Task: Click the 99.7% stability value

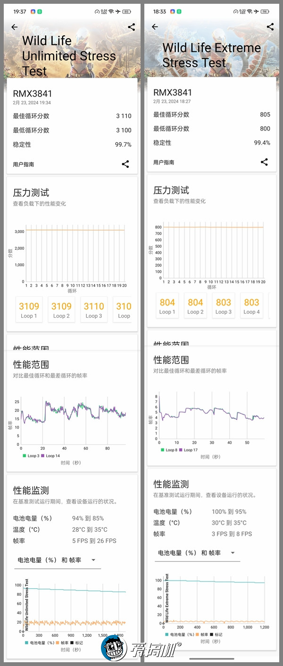Action: (123, 145)
